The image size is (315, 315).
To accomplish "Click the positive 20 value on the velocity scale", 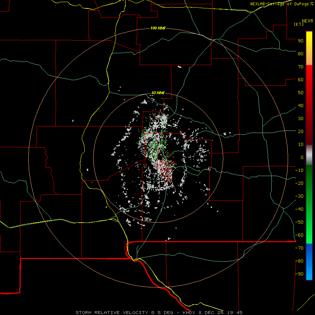I will pyautogui.click(x=301, y=131).
